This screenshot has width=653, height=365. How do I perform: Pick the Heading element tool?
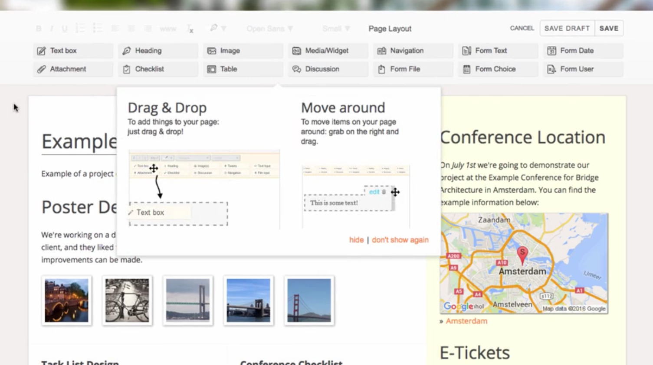(158, 51)
